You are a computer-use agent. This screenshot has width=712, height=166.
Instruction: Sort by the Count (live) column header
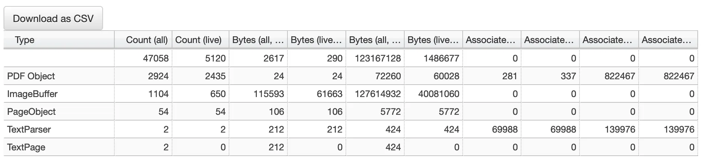[x=198, y=40]
